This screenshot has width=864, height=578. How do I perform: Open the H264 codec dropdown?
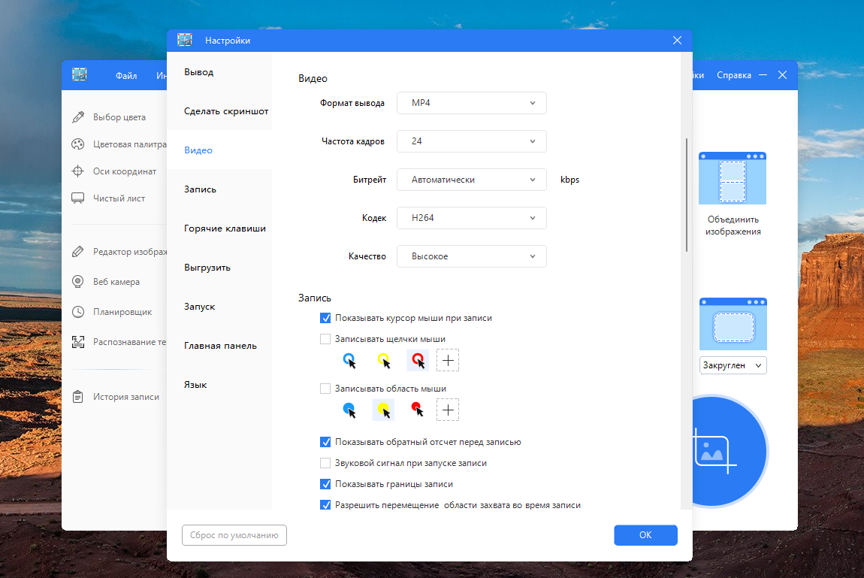(x=472, y=218)
